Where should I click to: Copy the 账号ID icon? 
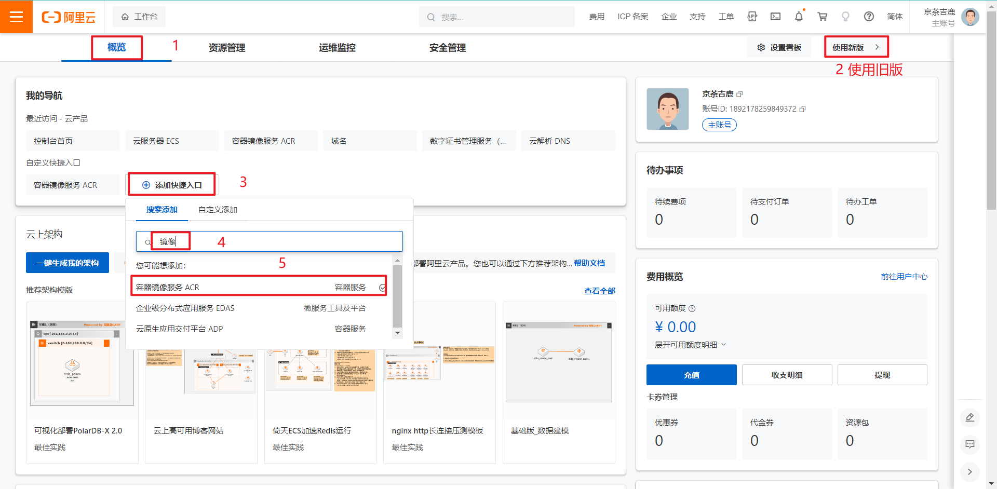[802, 109]
